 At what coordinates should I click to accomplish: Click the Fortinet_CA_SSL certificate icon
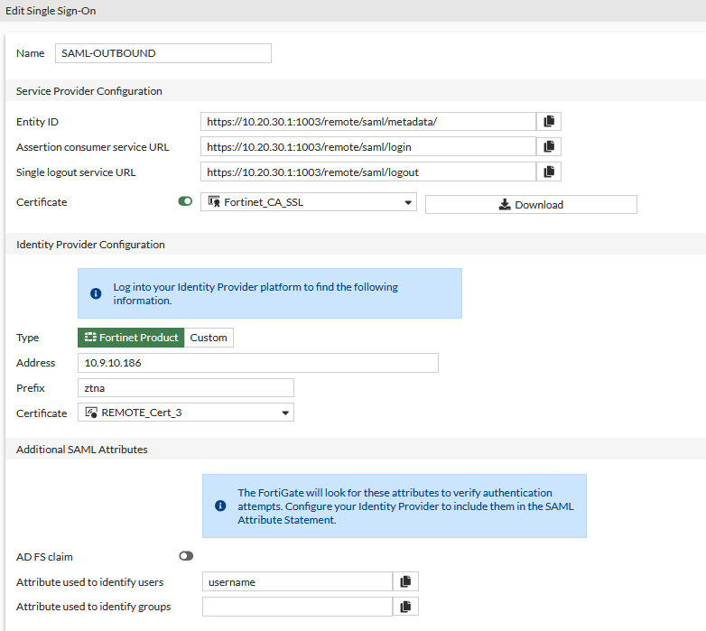215,202
